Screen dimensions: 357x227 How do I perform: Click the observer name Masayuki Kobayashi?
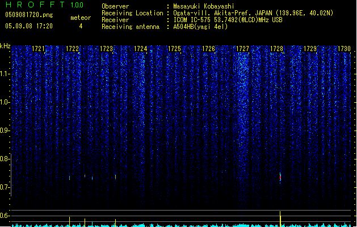[x=204, y=6]
